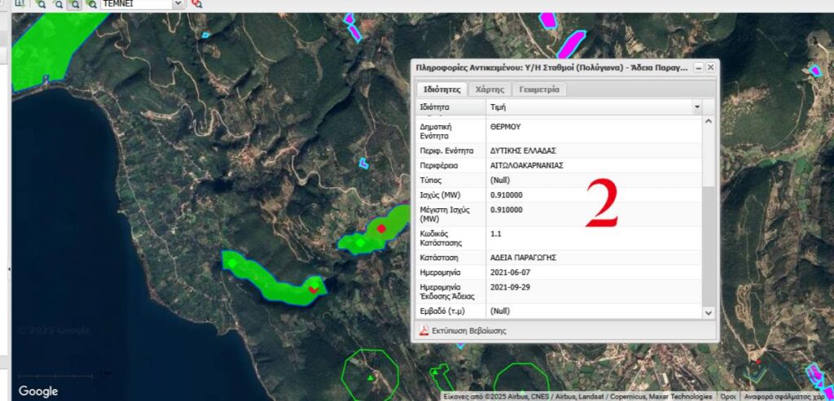834x401 pixels.
Task: Select the highlighted third magnifier tool
Action: point(74,3)
